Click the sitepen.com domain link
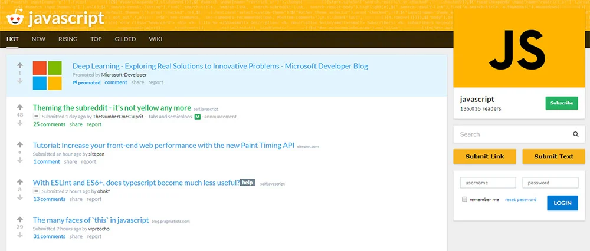590x251 pixels. click(308, 147)
